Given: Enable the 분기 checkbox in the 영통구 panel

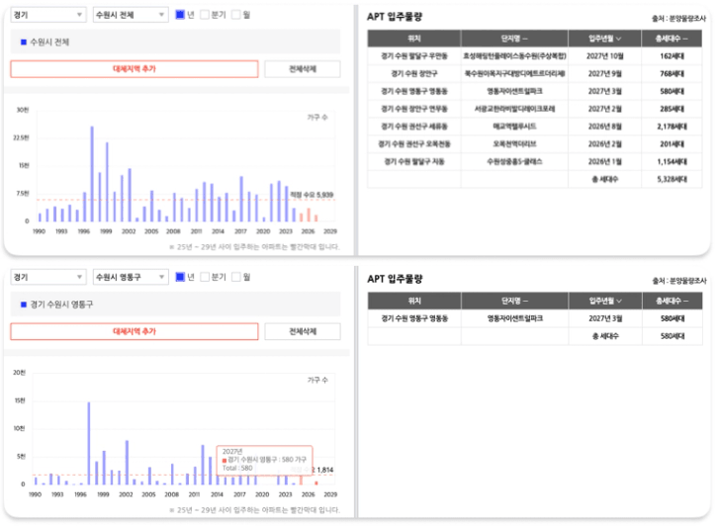Looking at the screenshot, I should 205,277.
